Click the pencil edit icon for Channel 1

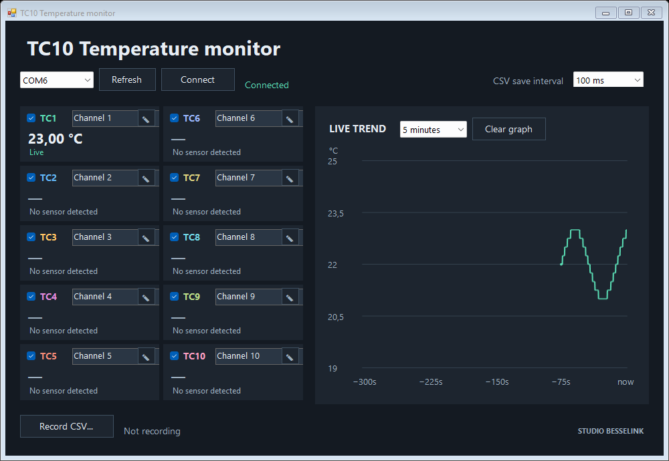147,119
